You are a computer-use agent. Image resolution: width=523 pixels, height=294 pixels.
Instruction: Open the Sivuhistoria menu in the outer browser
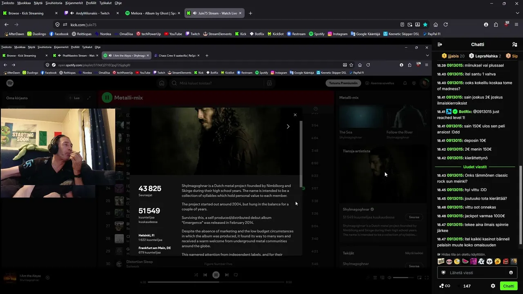pos(54,3)
